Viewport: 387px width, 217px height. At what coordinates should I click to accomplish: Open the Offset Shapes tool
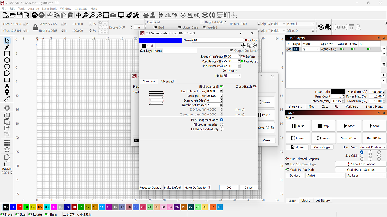pos(7,108)
